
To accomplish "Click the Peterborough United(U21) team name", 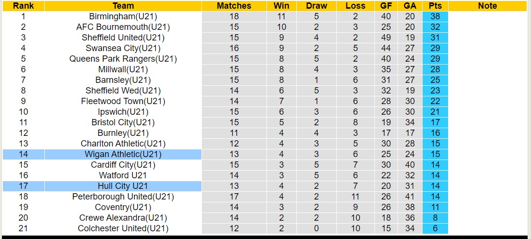I will pos(123,197).
